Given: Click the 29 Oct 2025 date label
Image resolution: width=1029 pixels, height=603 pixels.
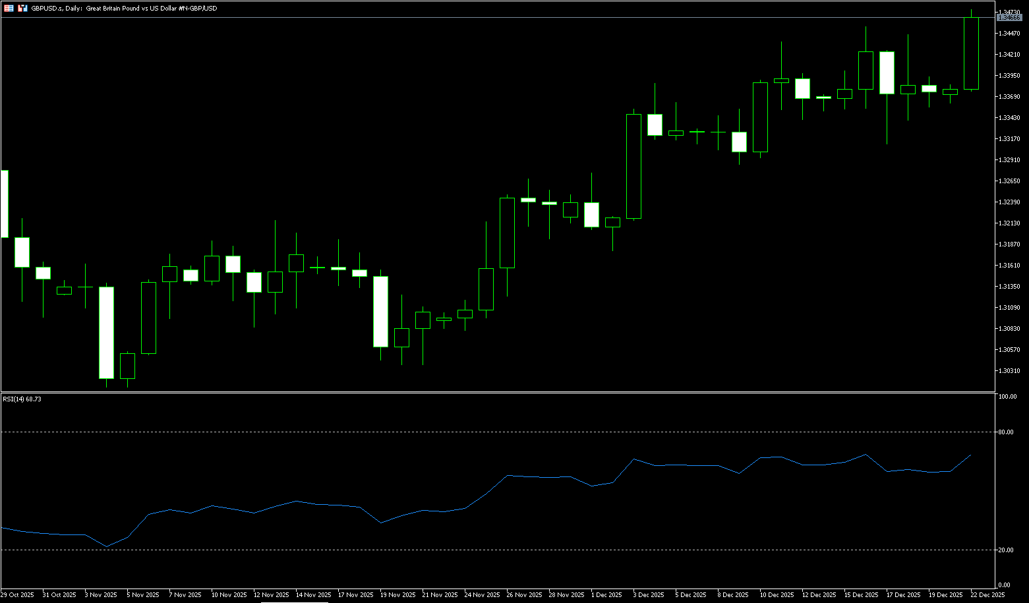Looking at the screenshot, I should click(18, 594).
